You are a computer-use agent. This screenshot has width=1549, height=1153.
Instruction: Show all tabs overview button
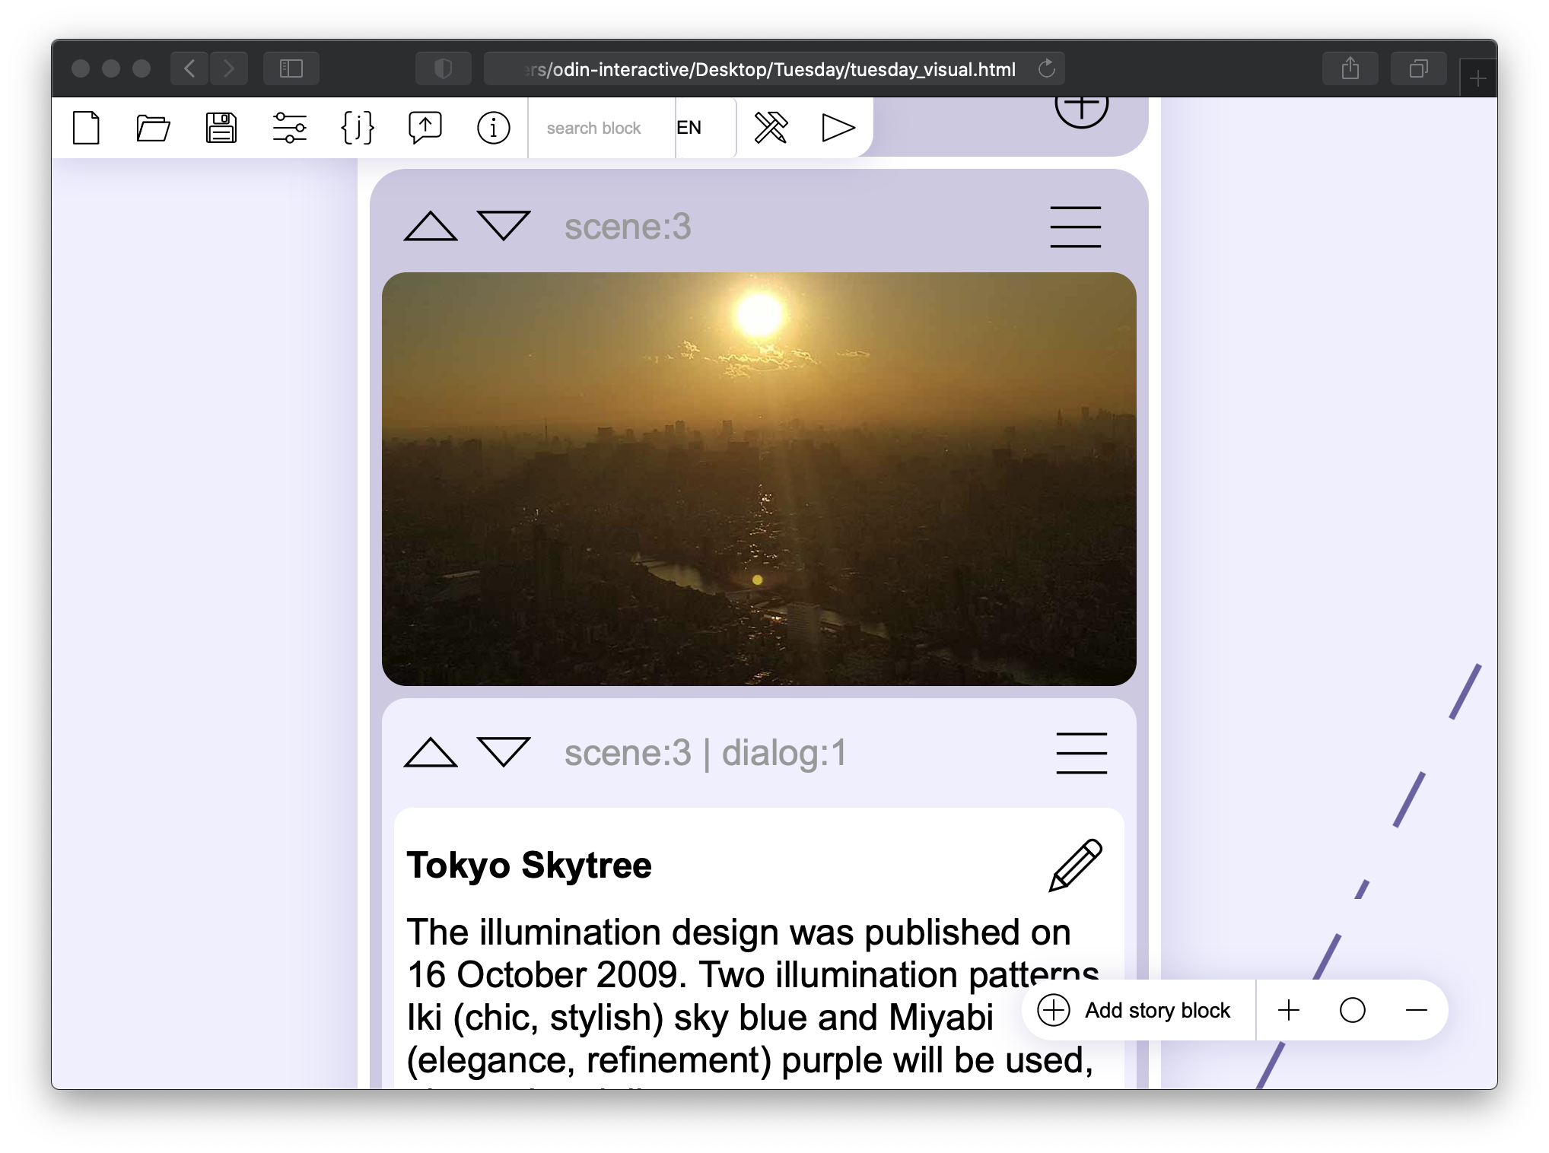1419,68
